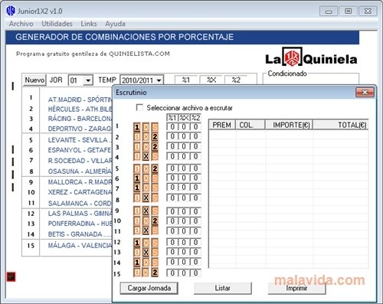
Task: Enable Seleccionar archivo a escrutar checkbox
Action: pos(139,107)
